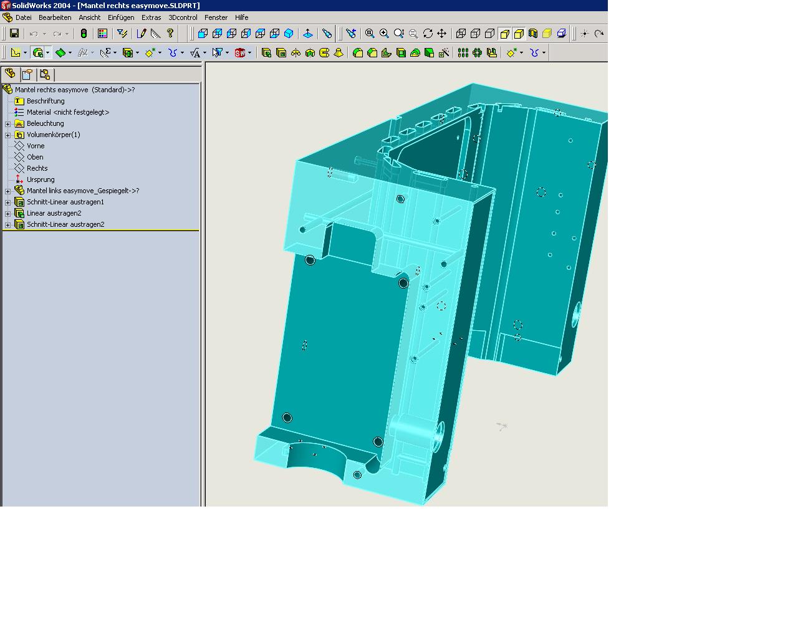Click the Mirror feature icon
798x638 pixels.
tap(492, 53)
